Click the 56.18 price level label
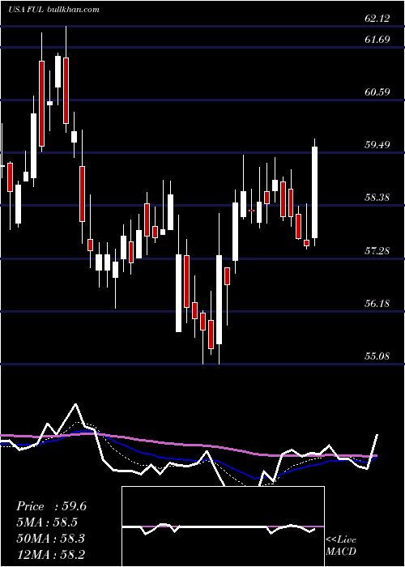Screen dimensions: 405x567 pyautogui.click(x=377, y=303)
